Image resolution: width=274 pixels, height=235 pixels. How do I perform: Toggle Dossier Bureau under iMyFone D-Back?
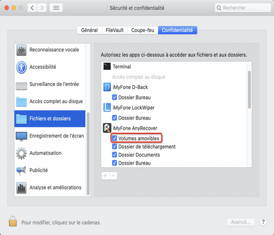coord(114,97)
